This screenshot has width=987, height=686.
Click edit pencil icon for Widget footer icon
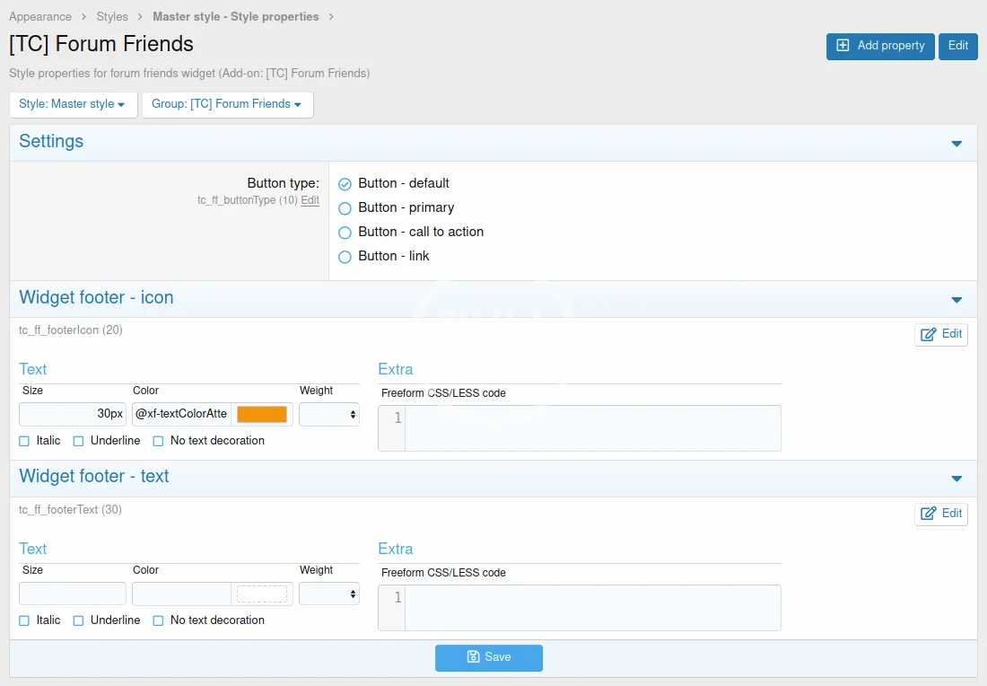click(x=928, y=334)
